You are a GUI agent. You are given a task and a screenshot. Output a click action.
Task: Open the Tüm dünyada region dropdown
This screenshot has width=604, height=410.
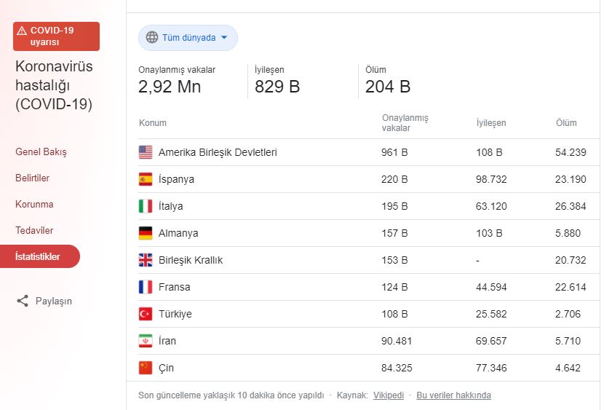coord(188,38)
